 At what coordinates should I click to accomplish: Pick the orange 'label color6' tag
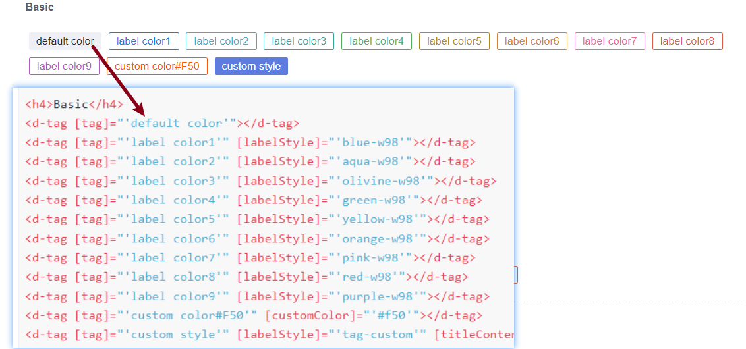point(532,41)
